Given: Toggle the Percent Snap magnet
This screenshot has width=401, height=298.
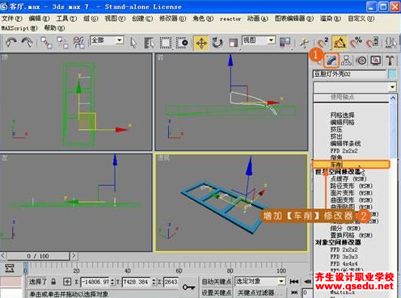Looking at the screenshot, I should (356, 43).
